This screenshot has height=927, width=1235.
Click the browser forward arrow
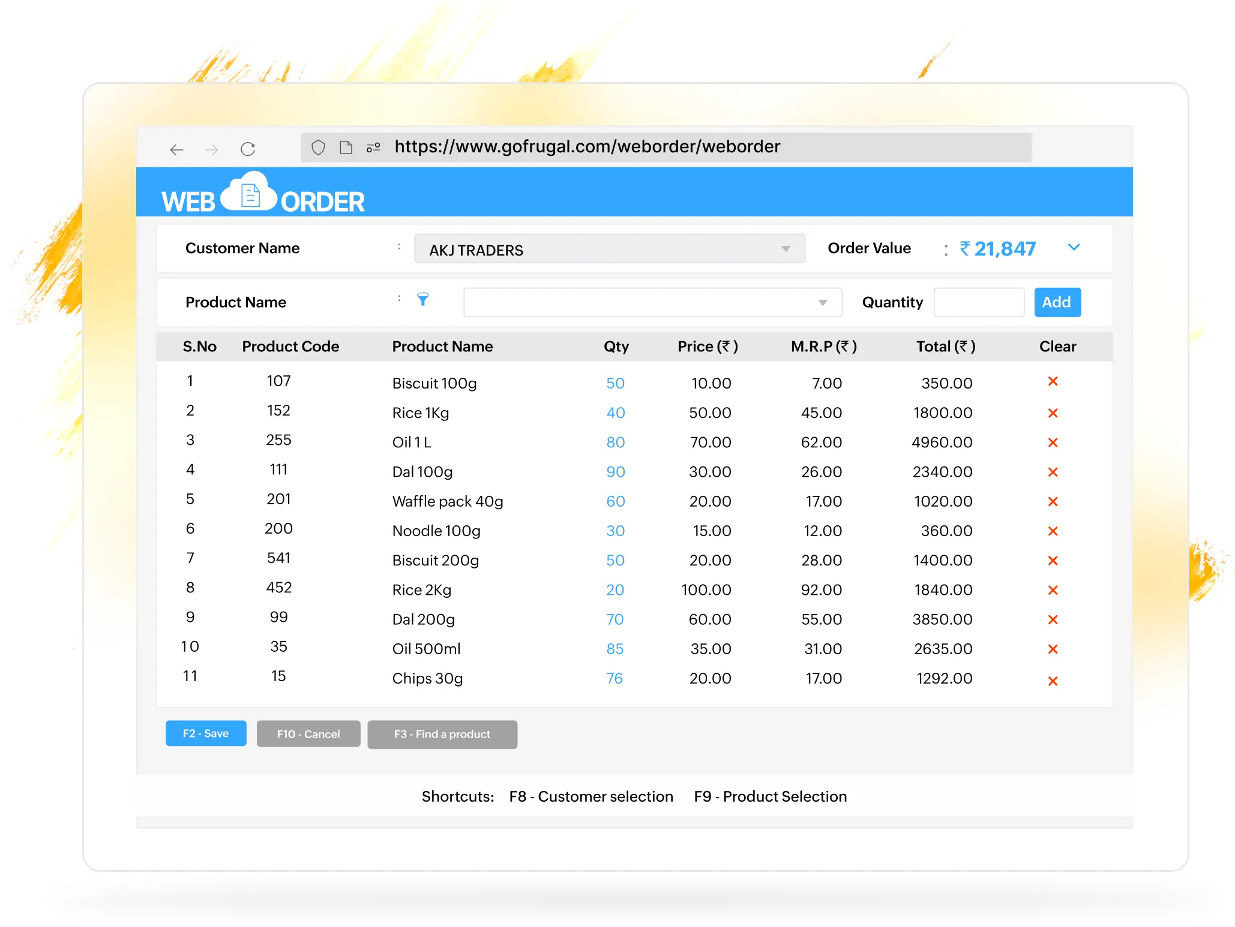click(211, 149)
